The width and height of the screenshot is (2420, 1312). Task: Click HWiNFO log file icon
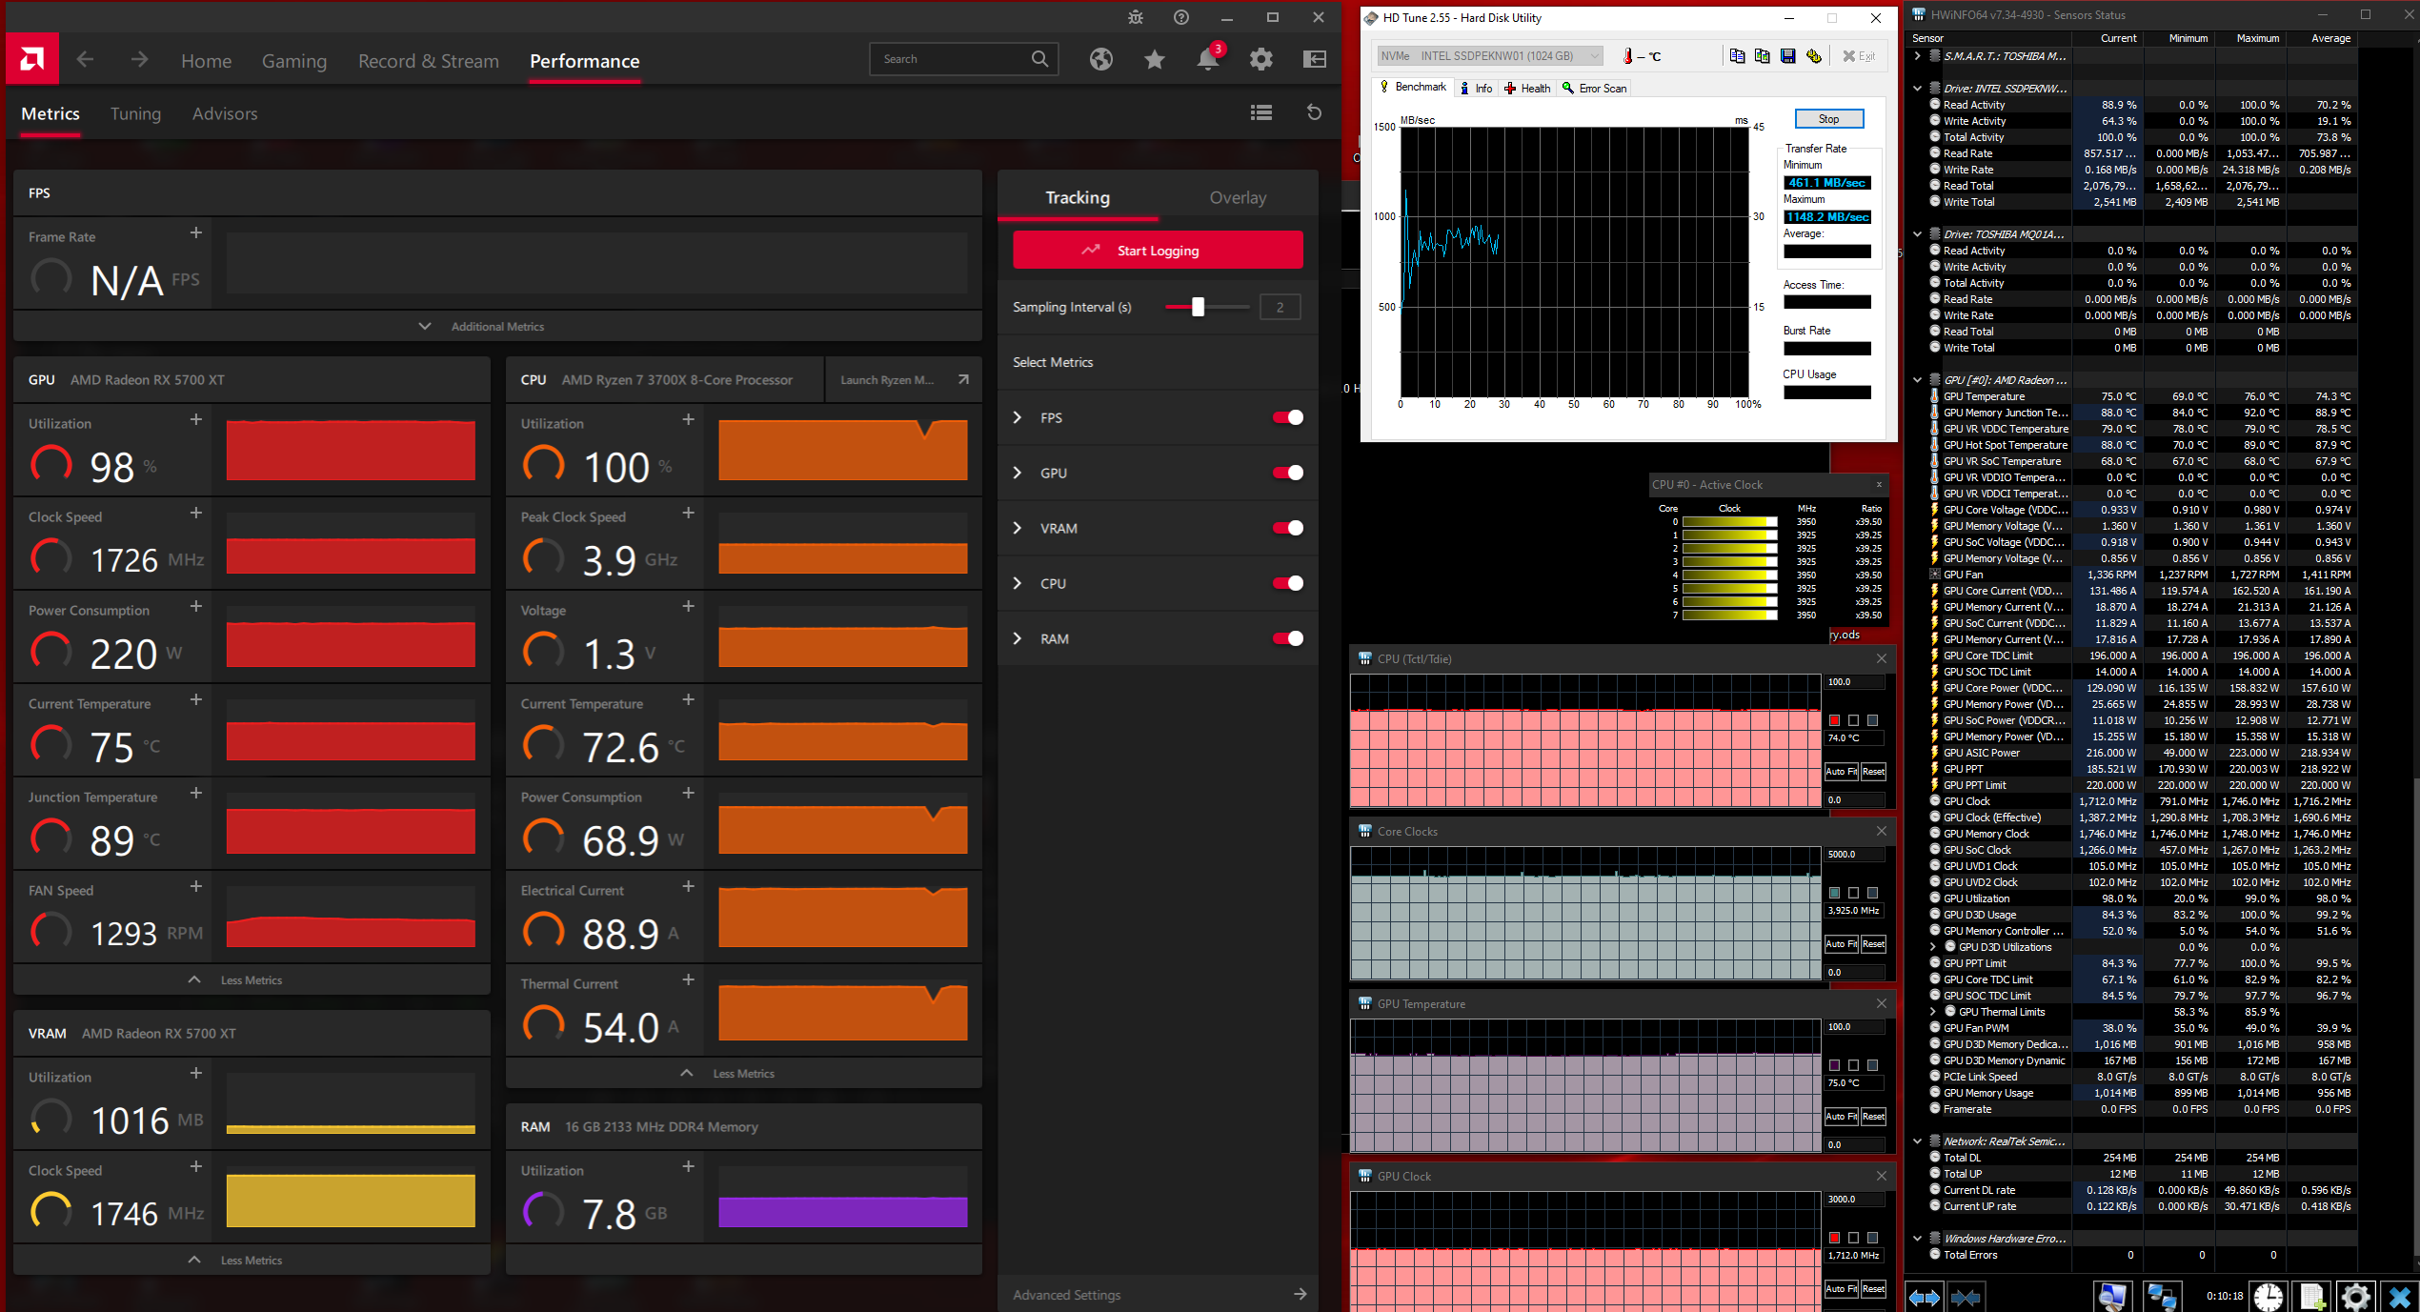pyautogui.click(x=2312, y=1296)
